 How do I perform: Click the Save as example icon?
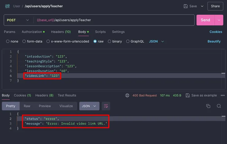188,95
